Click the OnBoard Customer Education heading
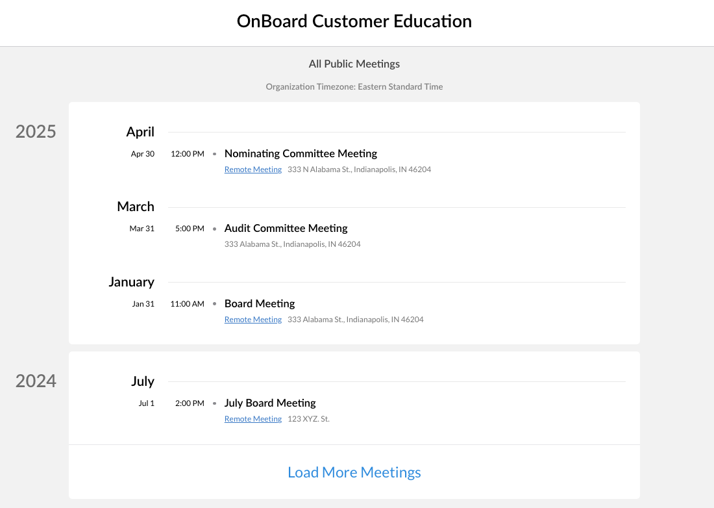The width and height of the screenshot is (714, 508). [x=354, y=21]
